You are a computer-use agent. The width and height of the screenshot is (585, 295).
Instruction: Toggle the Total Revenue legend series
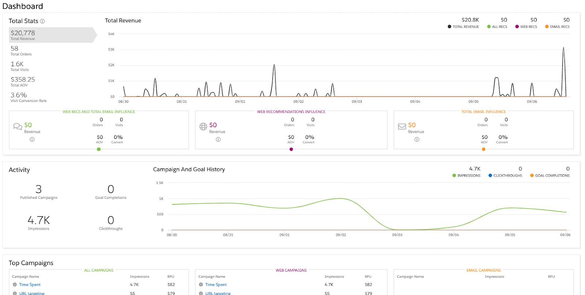click(x=463, y=27)
